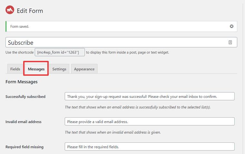Switch to the Fields tab
The height and width of the screenshot is (154, 245).
click(x=15, y=69)
